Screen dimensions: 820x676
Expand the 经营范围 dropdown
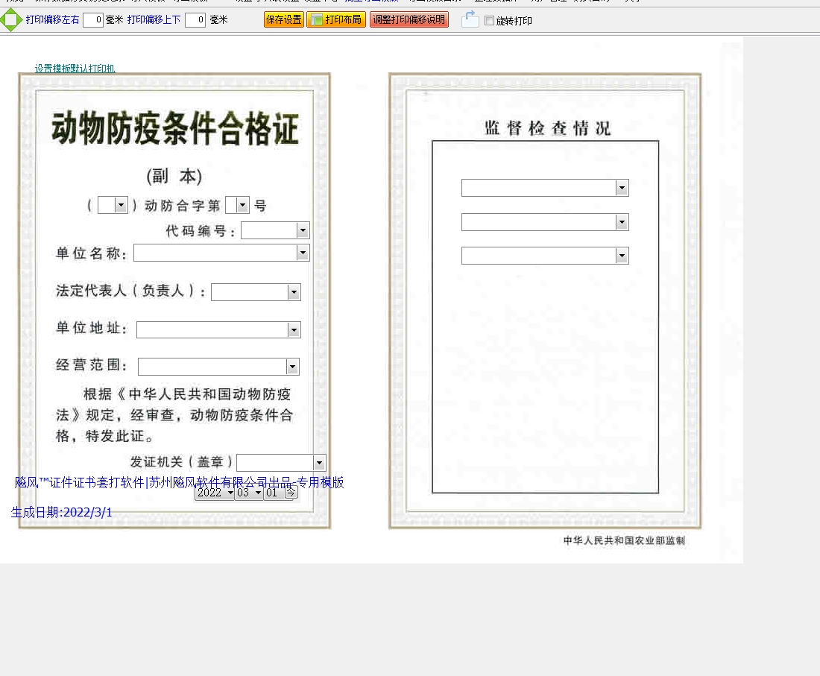tap(292, 367)
